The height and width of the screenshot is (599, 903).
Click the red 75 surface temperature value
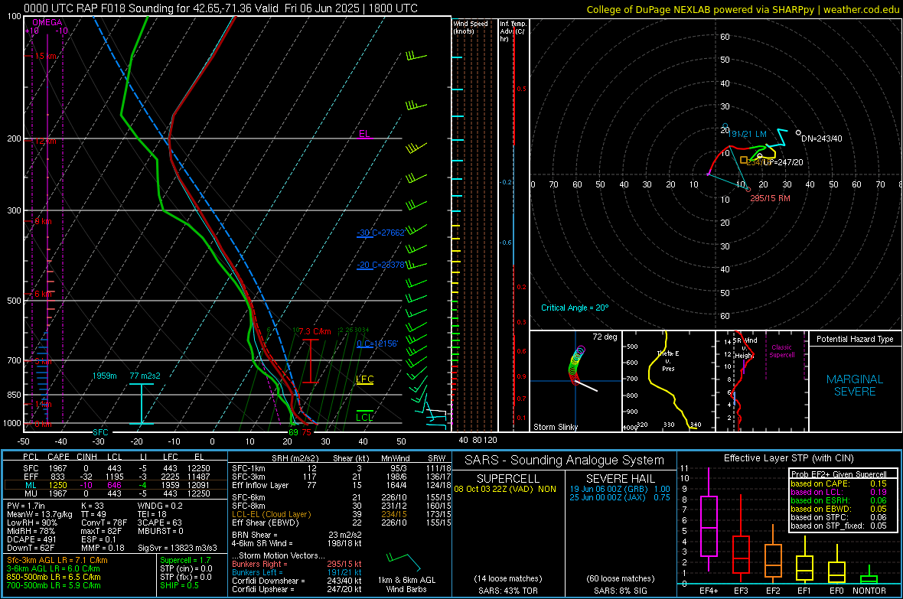pos(306,432)
